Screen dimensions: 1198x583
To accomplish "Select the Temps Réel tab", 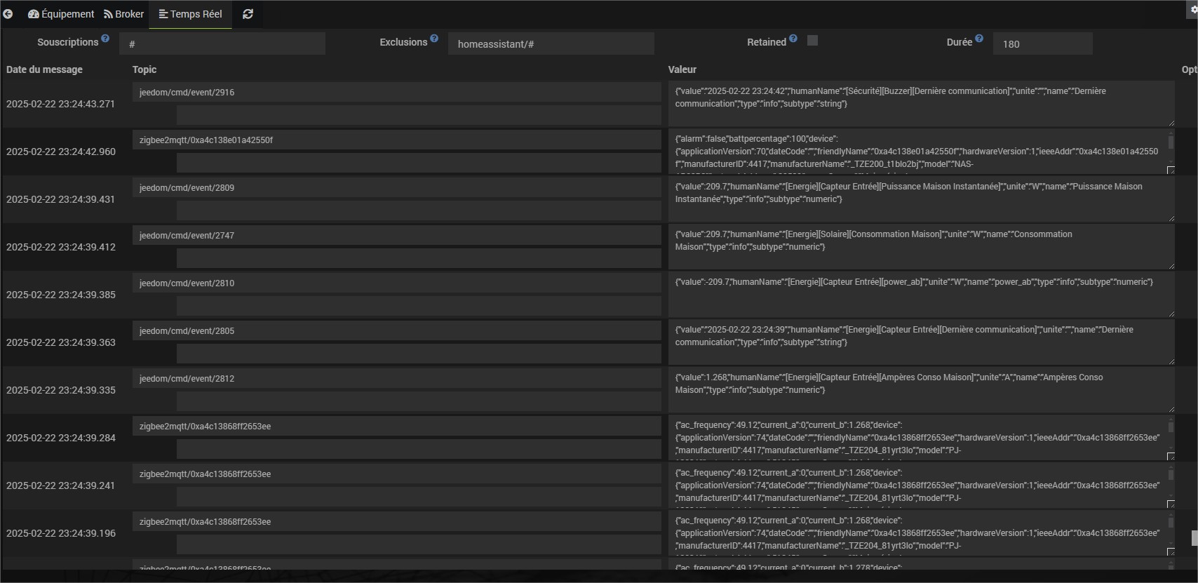I will [190, 14].
